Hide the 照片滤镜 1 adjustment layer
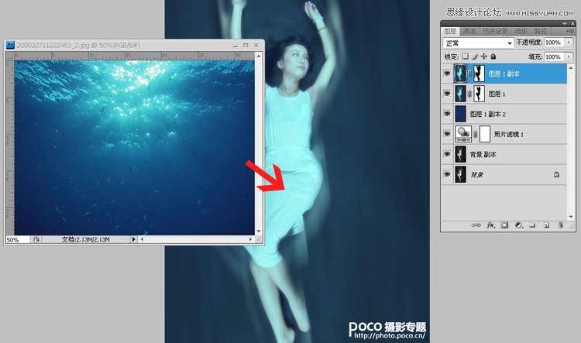This screenshot has width=581, height=343. click(447, 134)
